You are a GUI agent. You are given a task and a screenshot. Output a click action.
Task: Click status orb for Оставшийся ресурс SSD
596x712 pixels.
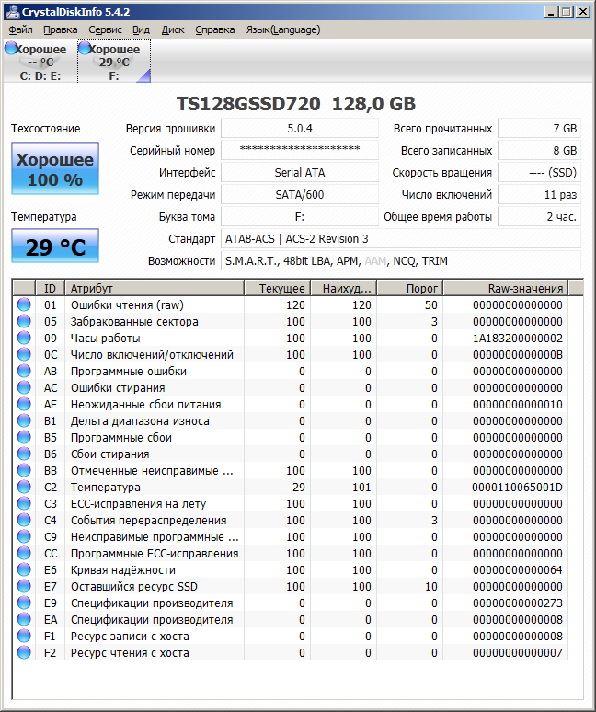pos(24,587)
